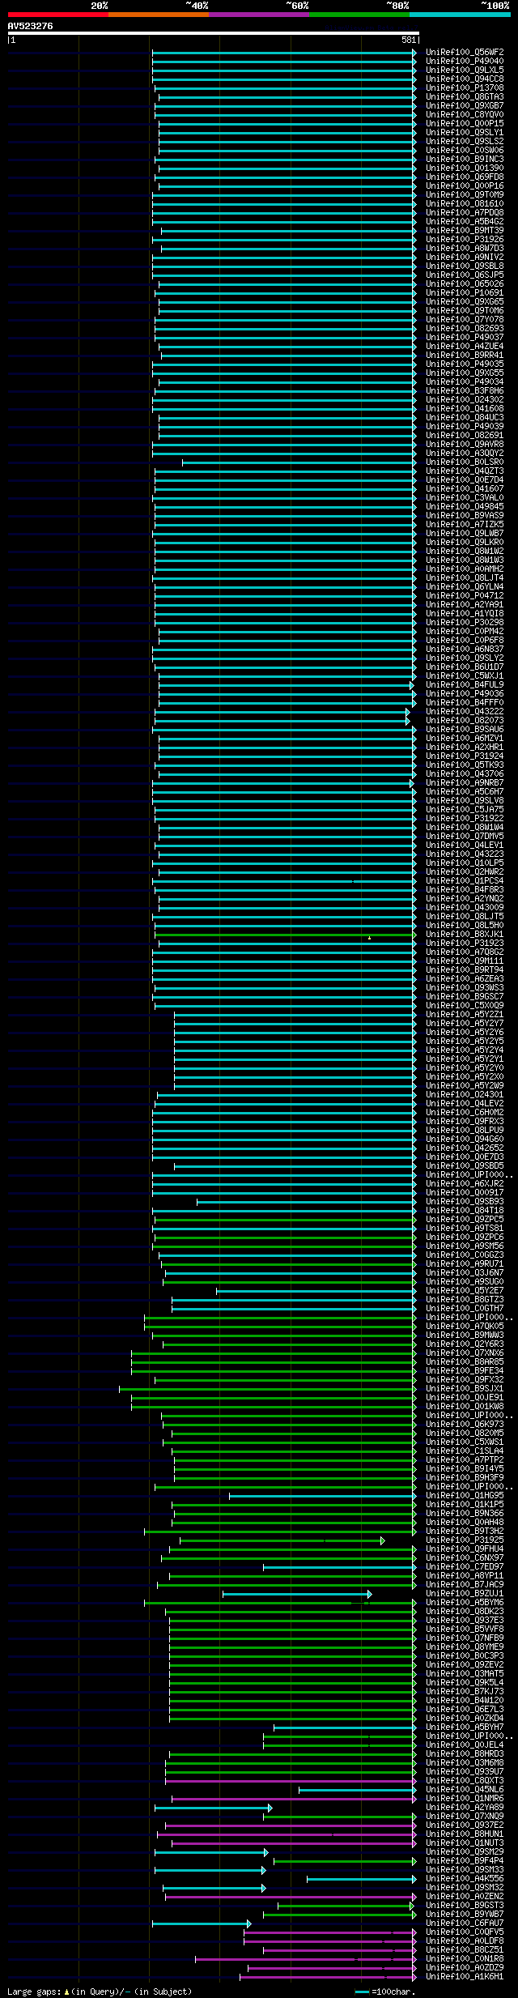Open UniRef100_B3F8H6 entry
This screenshot has width=518, height=1998.
coord(465,390)
